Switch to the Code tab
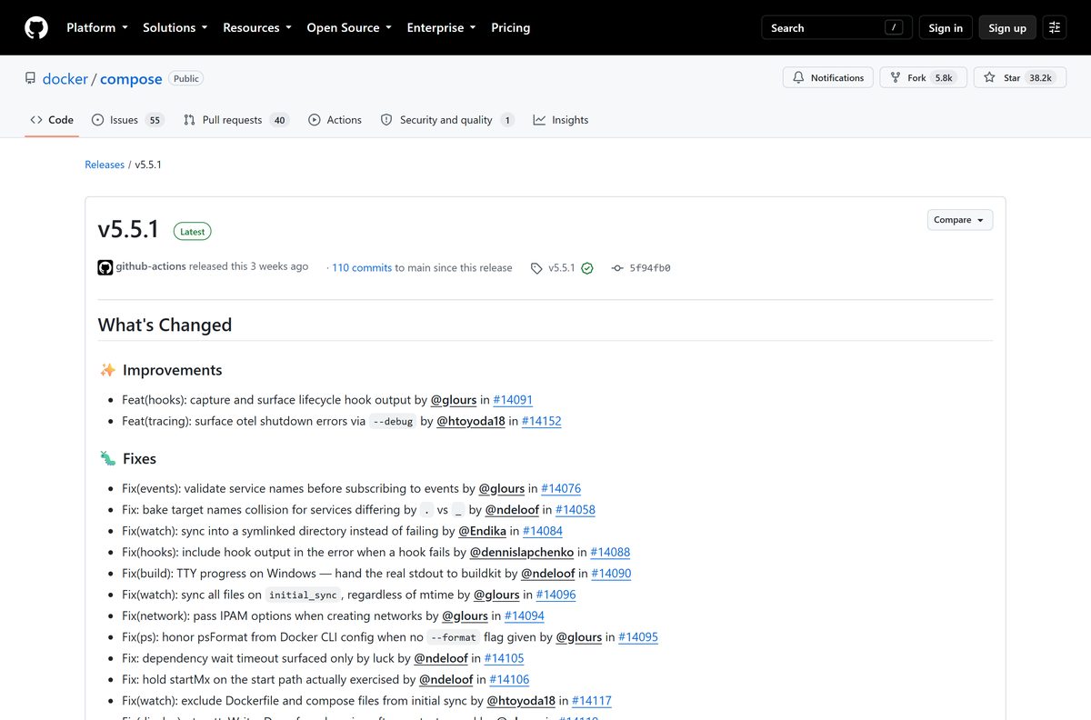Image resolution: width=1091 pixels, height=720 pixels. click(x=52, y=120)
